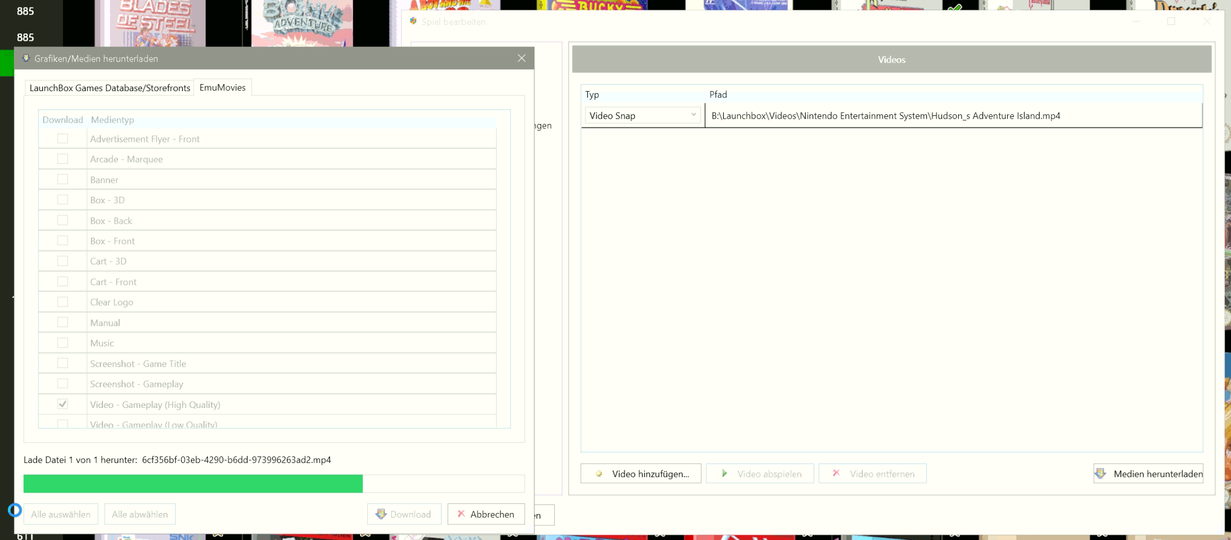The width and height of the screenshot is (1231, 540).
Task: Select the EmuMovies tab
Action: coord(222,87)
